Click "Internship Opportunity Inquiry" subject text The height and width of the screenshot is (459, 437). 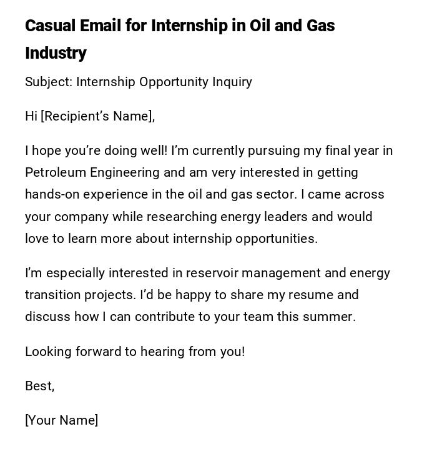(164, 82)
